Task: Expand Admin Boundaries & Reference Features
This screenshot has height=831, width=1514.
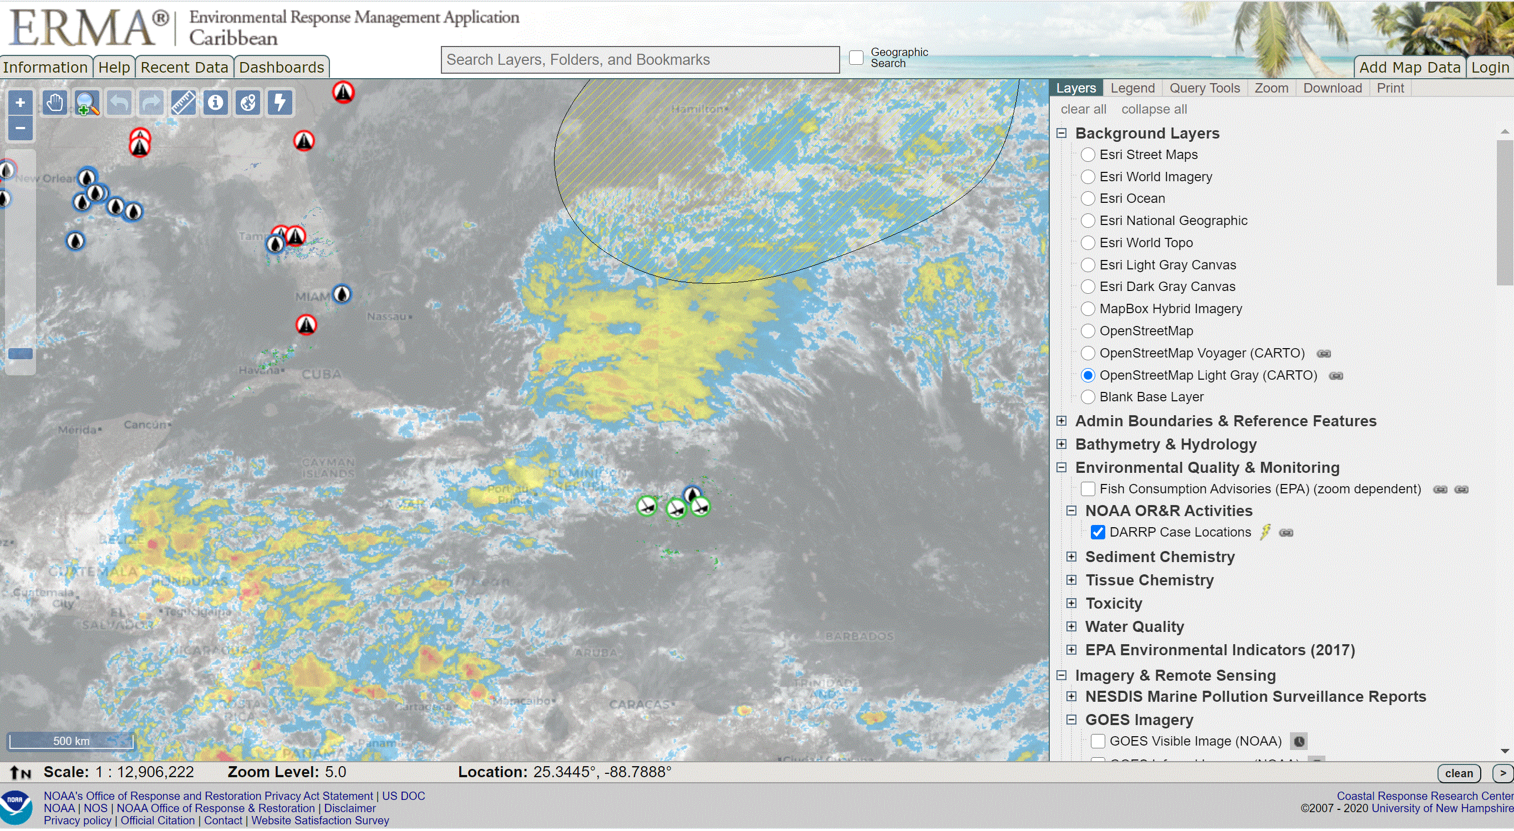Action: click(x=1061, y=421)
